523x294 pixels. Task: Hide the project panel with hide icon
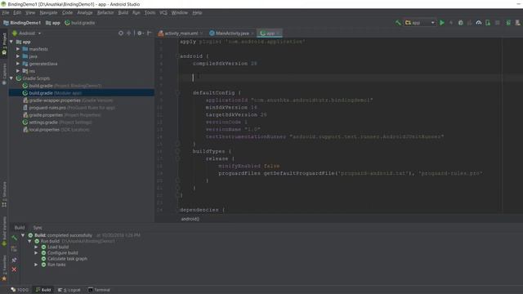pyautogui.click(x=149, y=33)
